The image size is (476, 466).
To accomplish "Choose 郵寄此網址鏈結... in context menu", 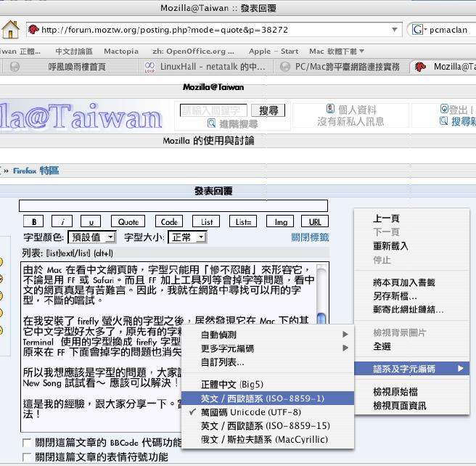I will coord(411,310).
